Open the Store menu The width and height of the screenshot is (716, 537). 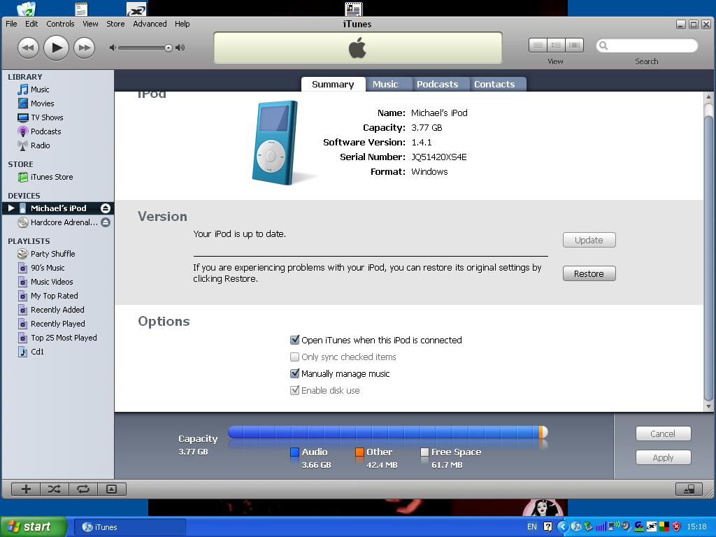point(115,24)
